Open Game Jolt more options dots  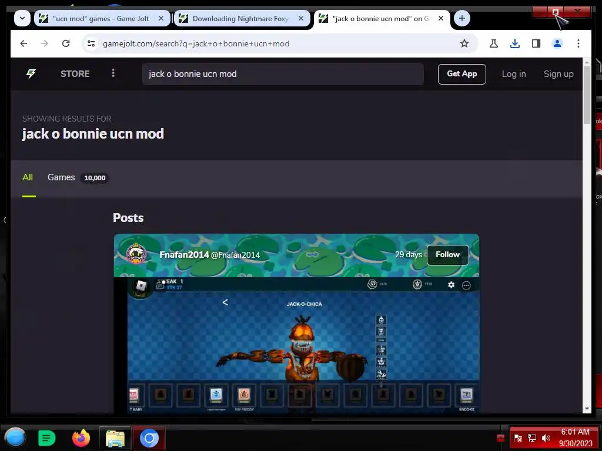pyautogui.click(x=113, y=73)
